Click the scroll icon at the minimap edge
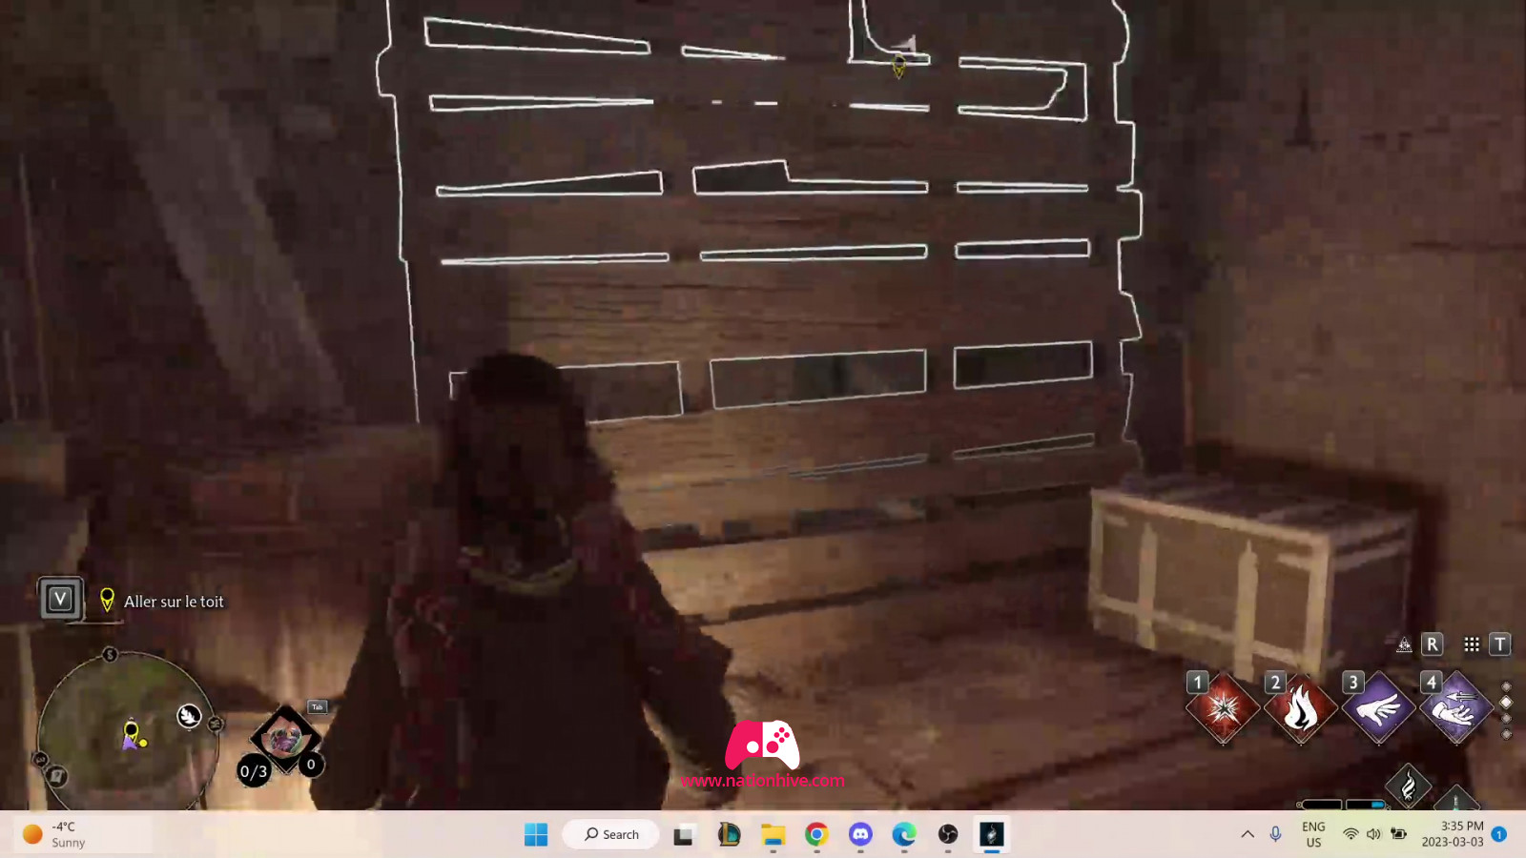This screenshot has width=1526, height=858. pyautogui.click(x=56, y=776)
